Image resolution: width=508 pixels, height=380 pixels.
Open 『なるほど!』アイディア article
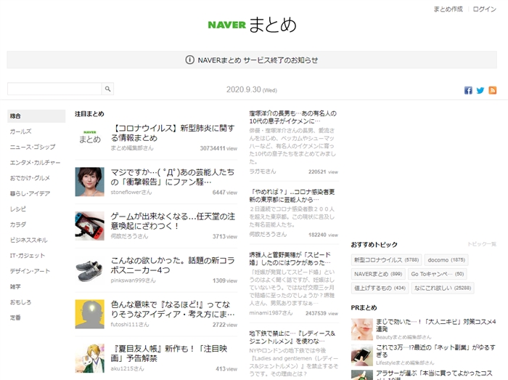[173, 310]
